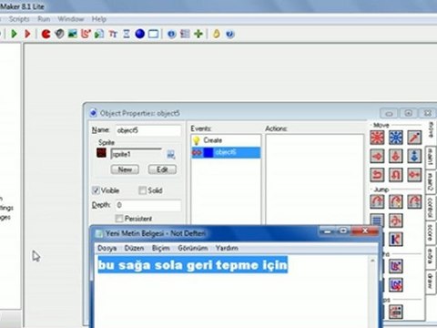Switch to the main1 actions tab

[x=431, y=157]
